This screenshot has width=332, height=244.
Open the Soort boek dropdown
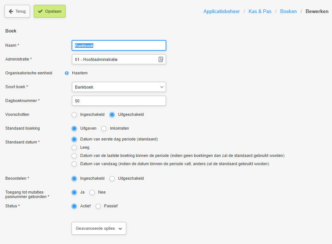[119, 87]
